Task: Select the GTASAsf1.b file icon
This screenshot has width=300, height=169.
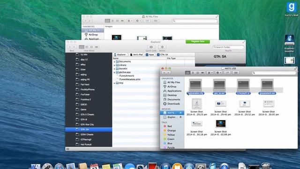Action: 243,85
